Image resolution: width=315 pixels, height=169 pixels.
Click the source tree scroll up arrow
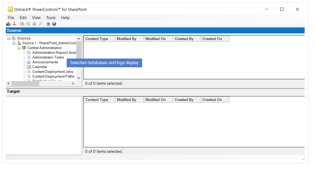79,38
